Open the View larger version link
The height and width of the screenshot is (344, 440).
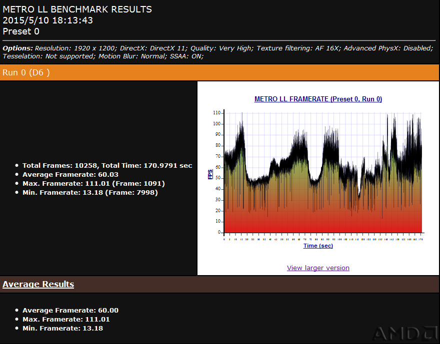pyautogui.click(x=318, y=268)
